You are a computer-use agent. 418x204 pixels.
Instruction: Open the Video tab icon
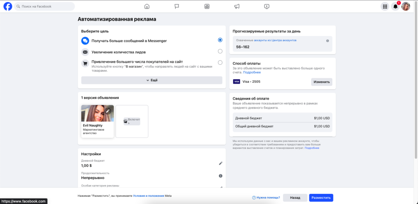pos(267,7)
